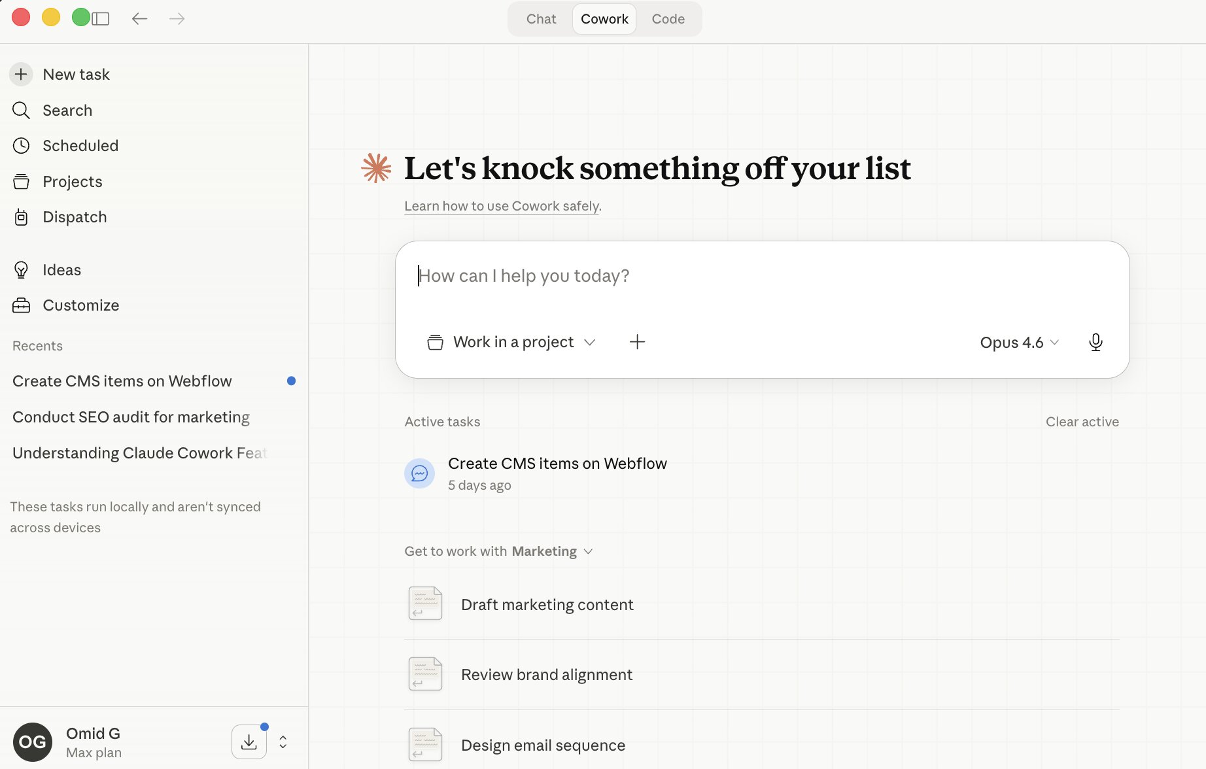Click the Review brand alignment document icon
Image resolution: width=1206 pixels, height=769 pixels.
pos(425,674)
